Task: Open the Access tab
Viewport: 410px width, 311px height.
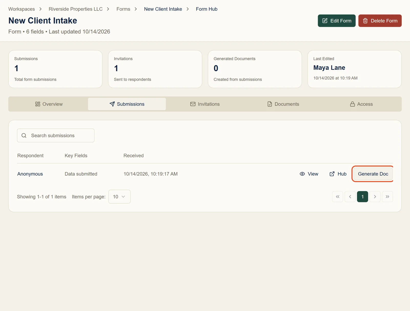Action: point(361,104)
